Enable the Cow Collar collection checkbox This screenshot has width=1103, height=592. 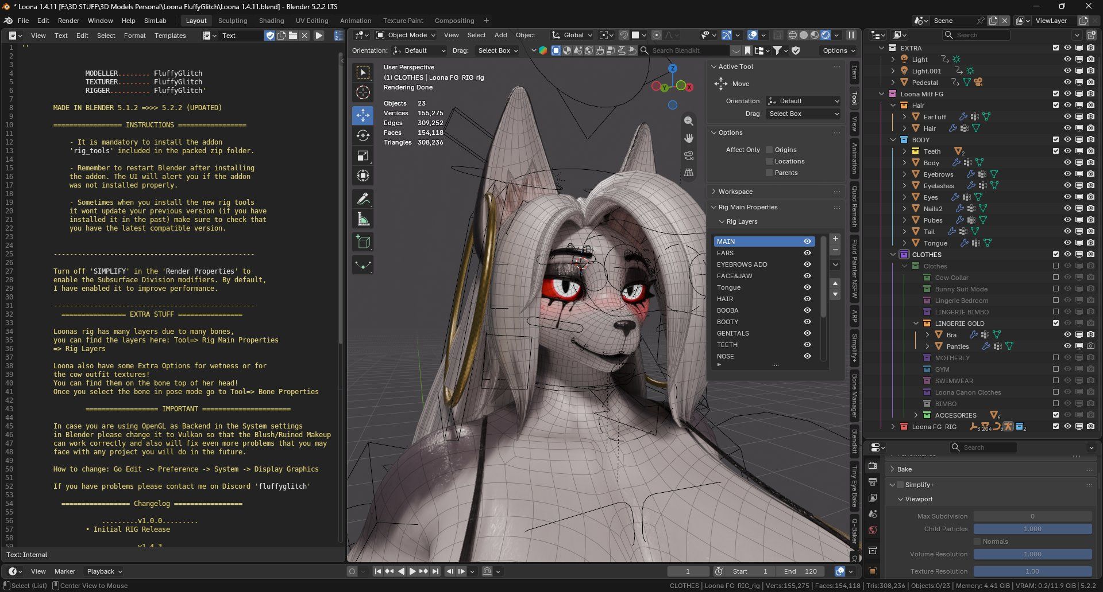point(1056,278)
